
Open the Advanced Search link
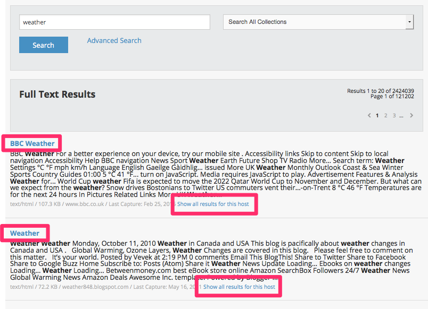pos(114,40)
